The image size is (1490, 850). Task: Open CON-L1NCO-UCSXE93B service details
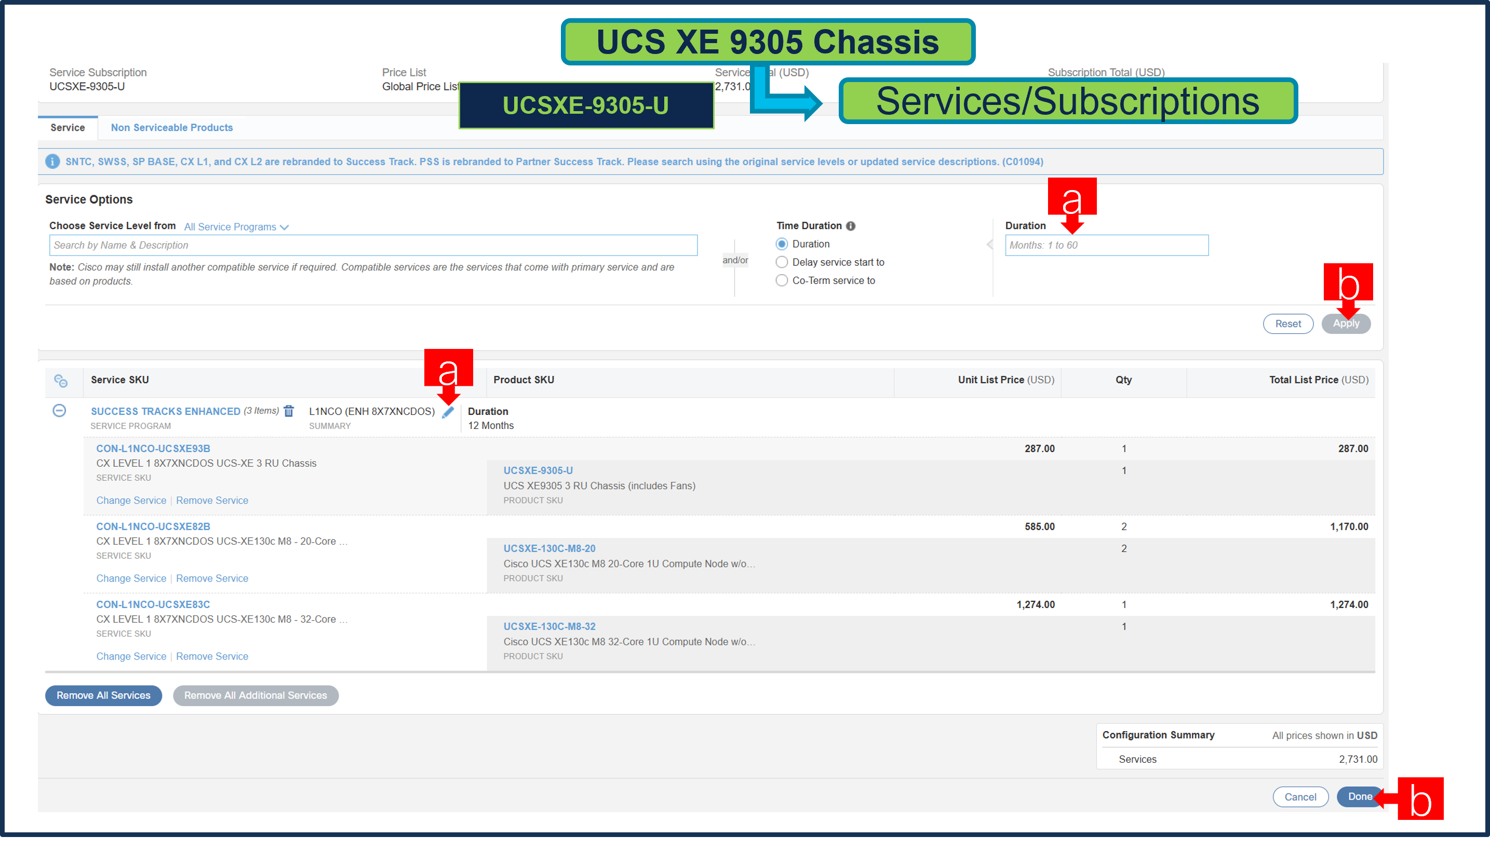(152, 448)
